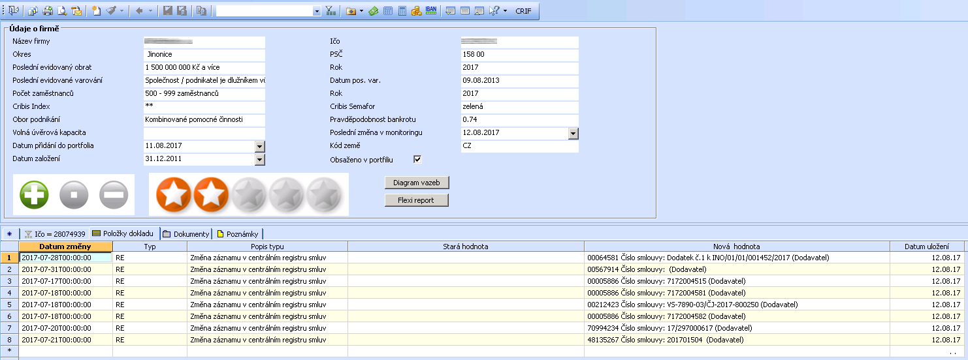Click the IBAN icon in the toolbar
968x360 pixels.
[431, 10]
